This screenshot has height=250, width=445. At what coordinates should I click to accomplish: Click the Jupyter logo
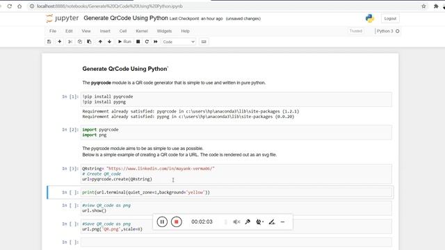(63, 19)
